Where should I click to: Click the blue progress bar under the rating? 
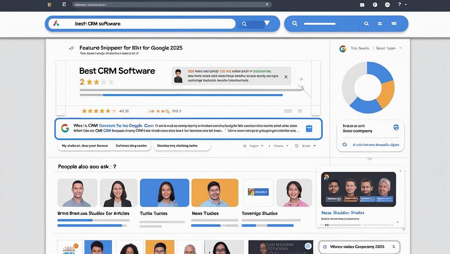pos(192,95)
